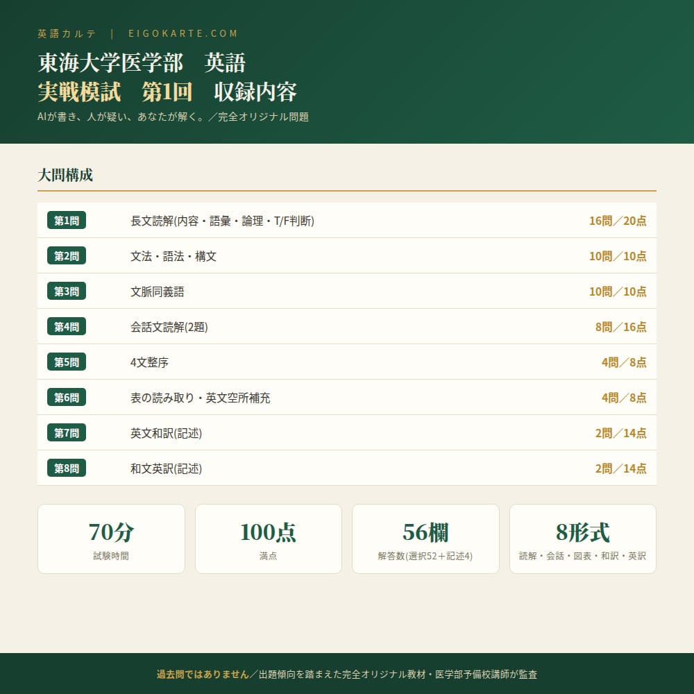Screen dimensions: 694x694
Task: Click the 大問構成 section heading
Action: pyautogui.click(x=65, y=176)
